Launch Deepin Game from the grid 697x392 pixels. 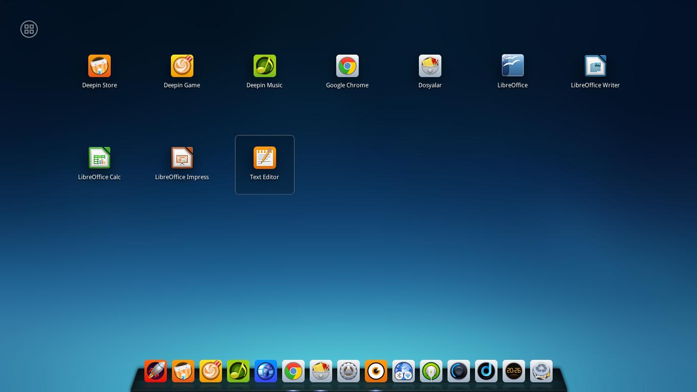pyautogui.click(x=182, y=66)
